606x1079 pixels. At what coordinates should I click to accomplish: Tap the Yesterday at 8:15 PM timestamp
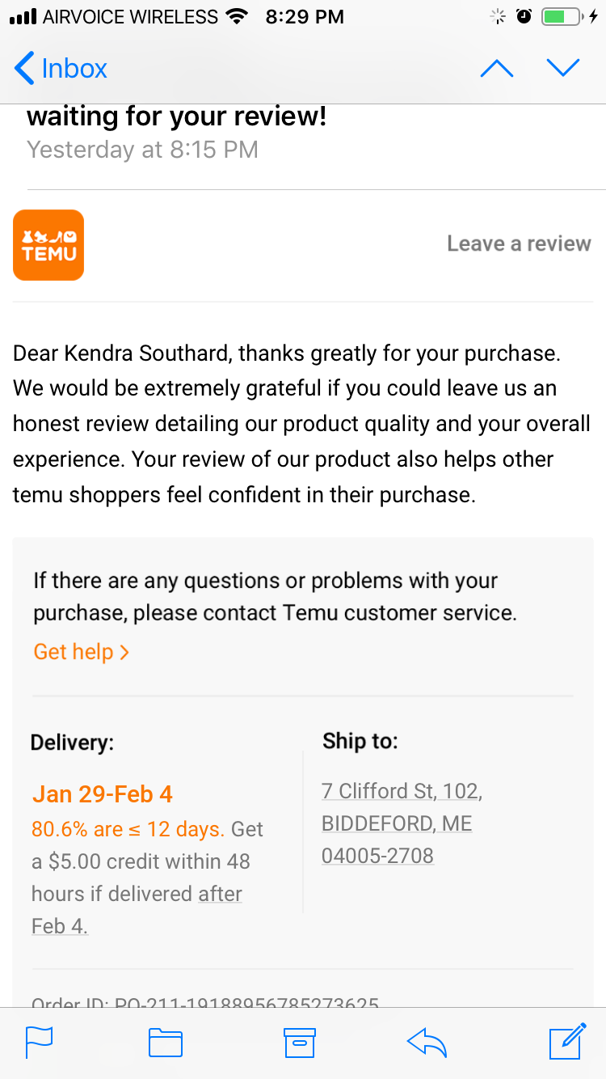[142, 150]
